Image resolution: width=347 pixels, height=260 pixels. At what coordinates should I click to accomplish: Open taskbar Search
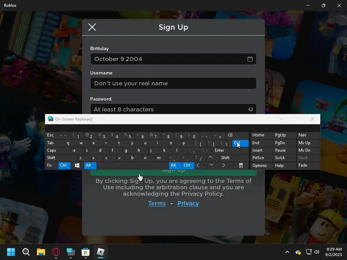pos(26,252)
